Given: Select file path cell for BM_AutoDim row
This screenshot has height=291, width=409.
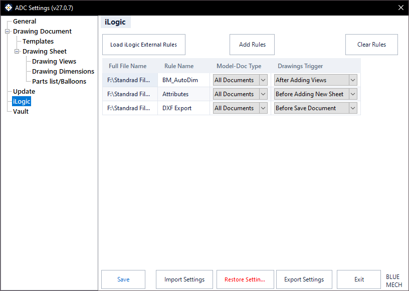Looking at the screenshot, I should (x=130, y=80).
